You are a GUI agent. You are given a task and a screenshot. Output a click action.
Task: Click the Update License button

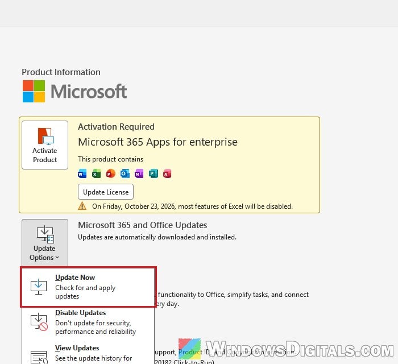[106, 192]
